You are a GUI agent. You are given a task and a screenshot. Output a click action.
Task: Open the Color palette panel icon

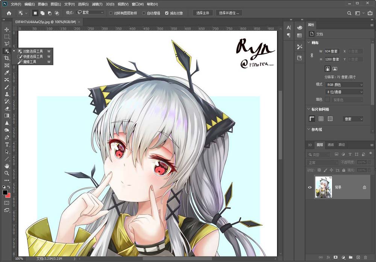[300, 28]
